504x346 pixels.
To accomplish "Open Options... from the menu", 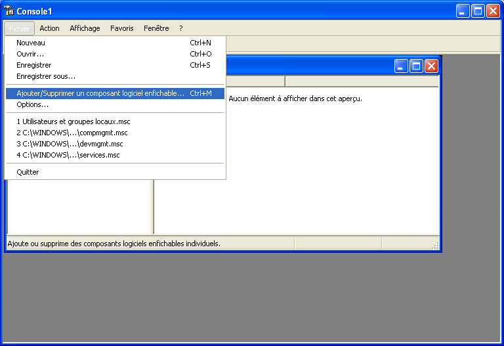I will tap(115, 105).
